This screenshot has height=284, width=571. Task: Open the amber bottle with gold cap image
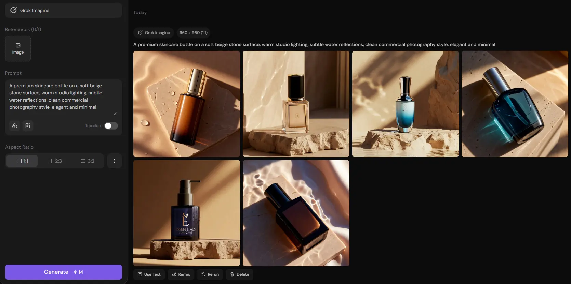(x=187, y=104)
